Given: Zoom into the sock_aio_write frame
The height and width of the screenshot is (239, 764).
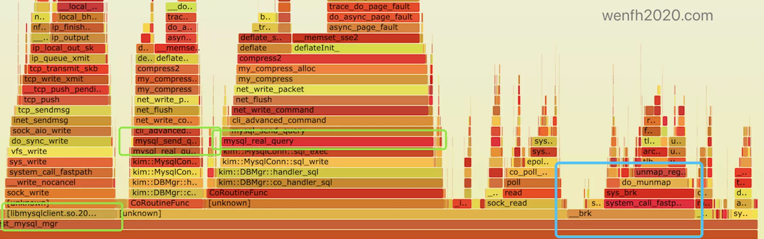Looking at the screenshot, I should tap(61, 131).
